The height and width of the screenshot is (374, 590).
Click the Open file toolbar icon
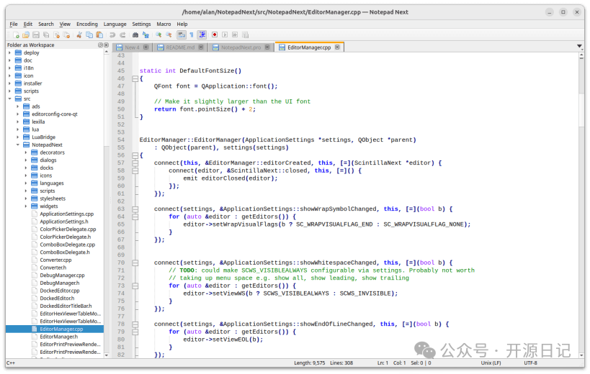click(25, 35)
